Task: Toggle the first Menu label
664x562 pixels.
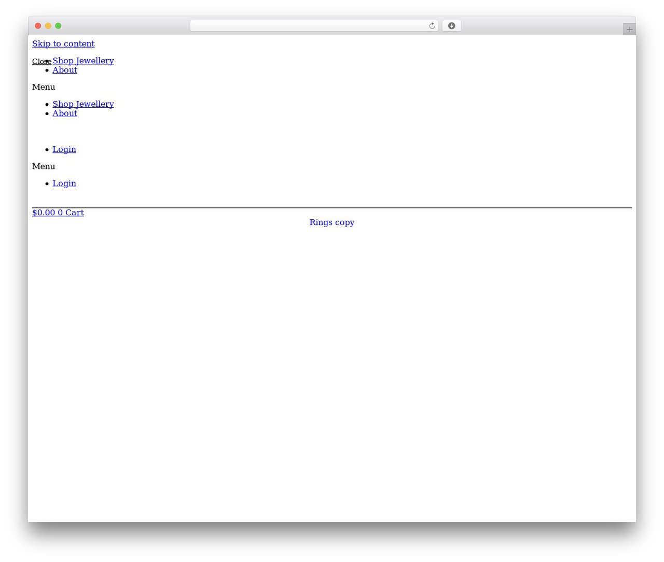Action: coord(44,87)
